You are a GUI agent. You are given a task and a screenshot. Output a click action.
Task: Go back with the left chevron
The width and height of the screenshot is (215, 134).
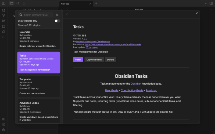tap(67, 14)
